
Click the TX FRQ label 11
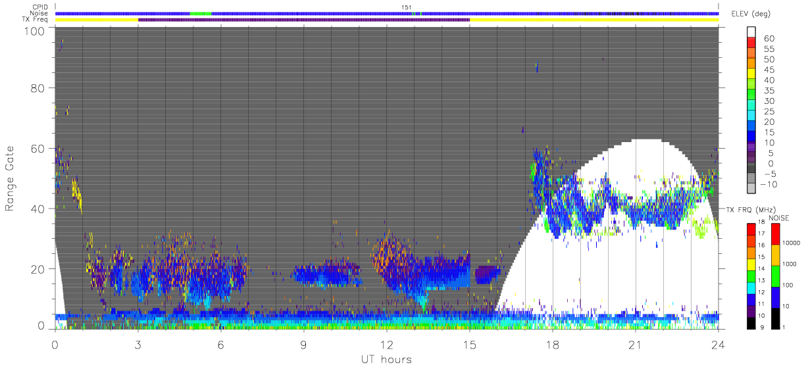coord(761,304)
